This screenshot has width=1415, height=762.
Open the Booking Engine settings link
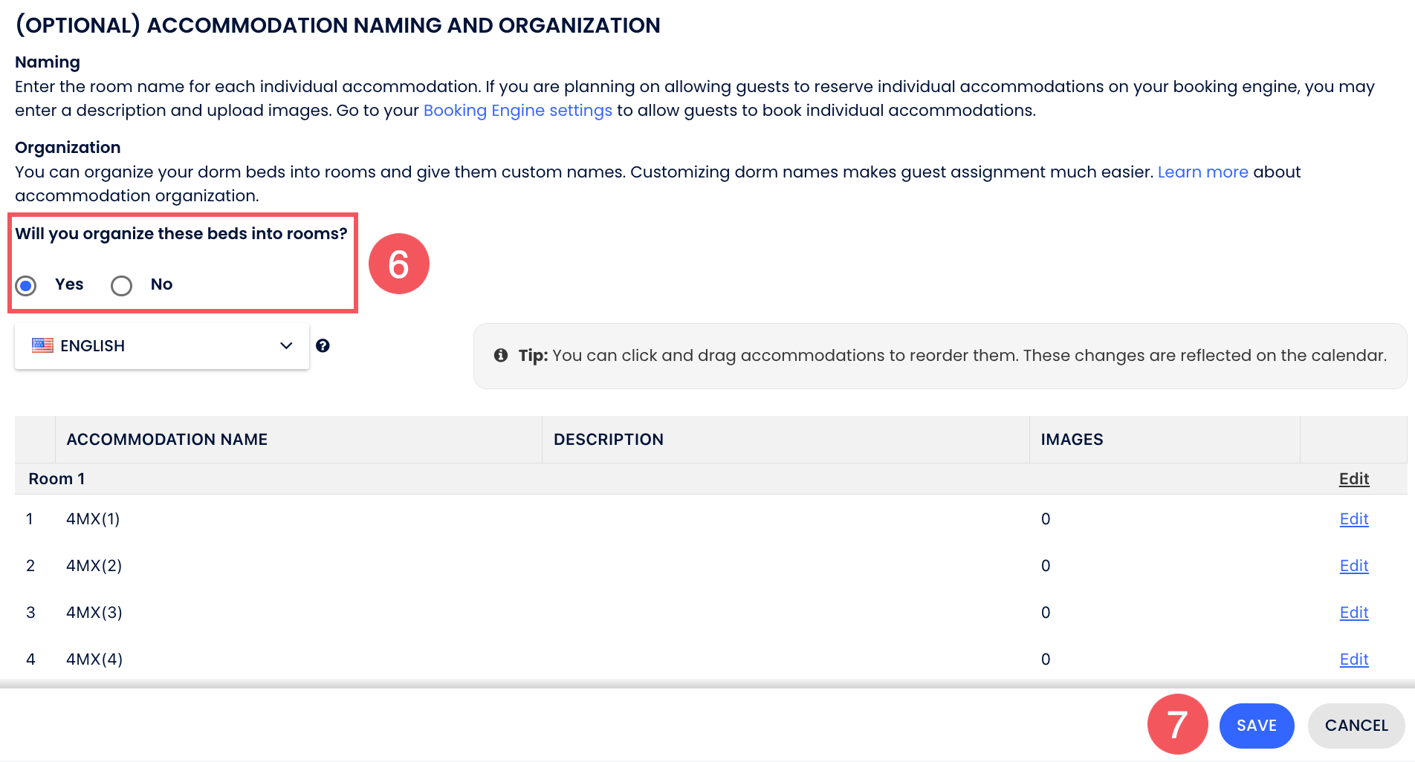coord(517,111)
